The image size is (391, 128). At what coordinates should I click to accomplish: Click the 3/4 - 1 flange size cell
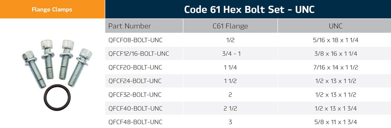point(230,54)
